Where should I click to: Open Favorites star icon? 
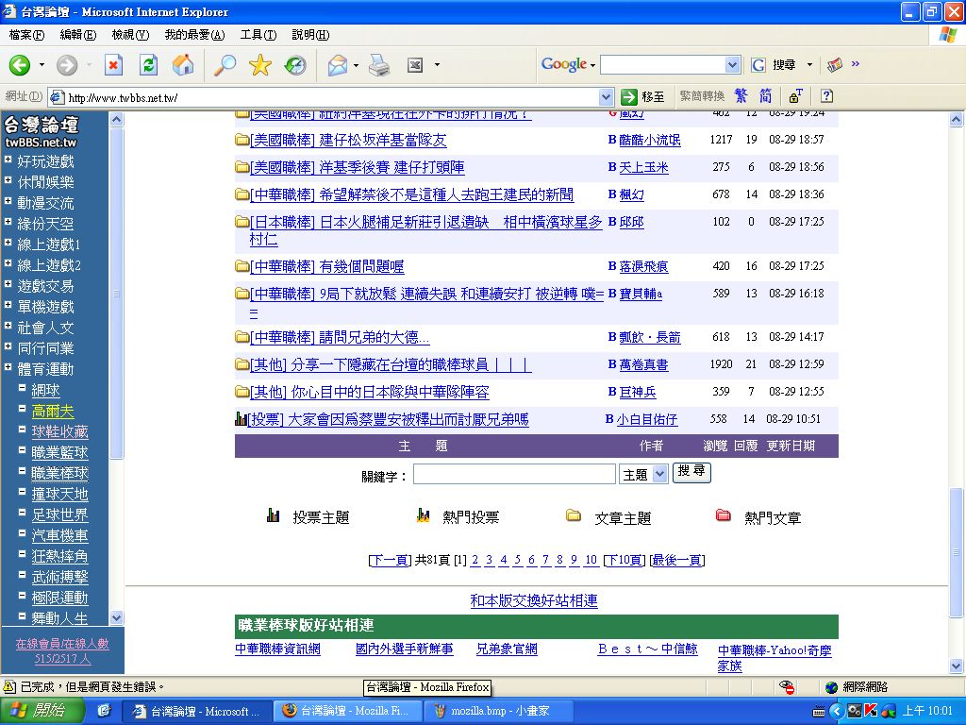(x=259, y=65)
